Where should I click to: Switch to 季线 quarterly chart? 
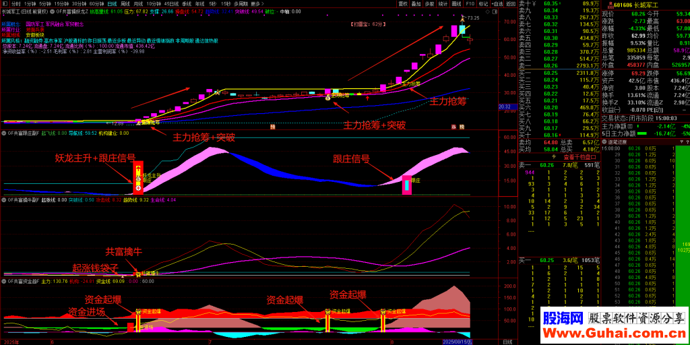pyautogui.click(x=187, y=3)
